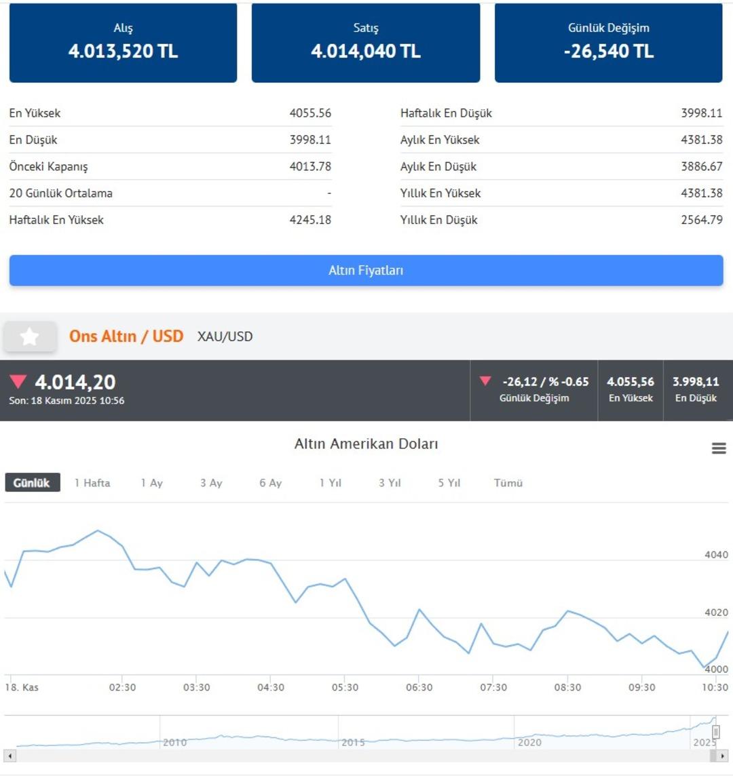
Task: Show the 1 Ay chart range
Action: (151, 483)
